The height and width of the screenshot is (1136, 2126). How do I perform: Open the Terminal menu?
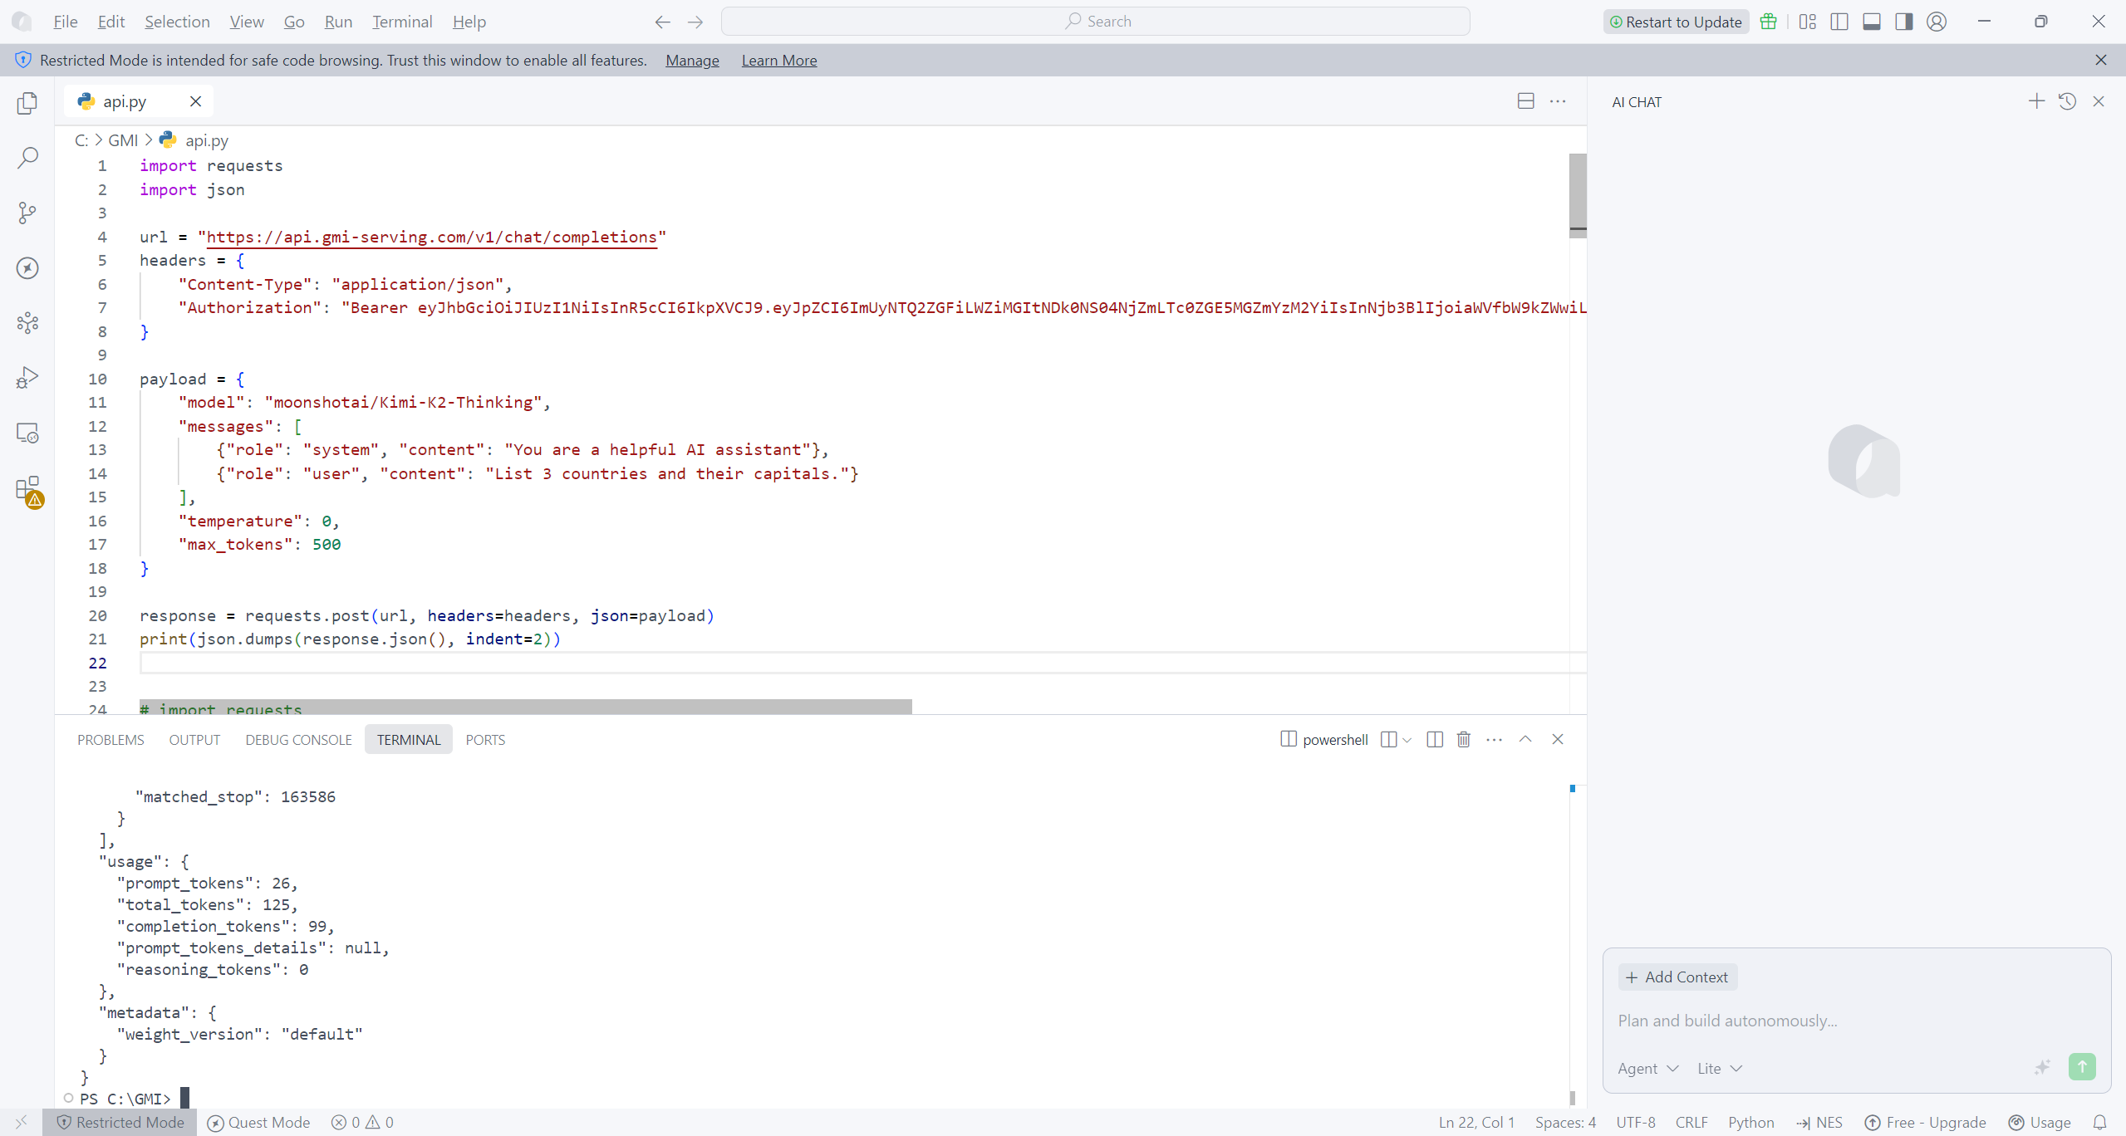[x=401, y=22]
